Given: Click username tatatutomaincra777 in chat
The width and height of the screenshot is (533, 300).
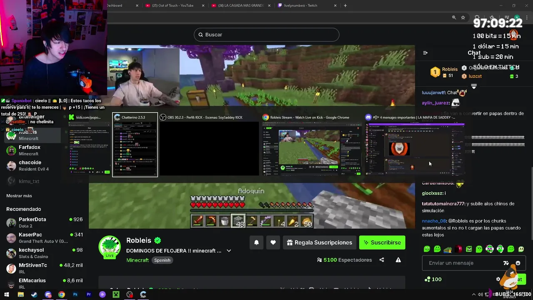Looking at the screenshot, I should click(443, 204).
